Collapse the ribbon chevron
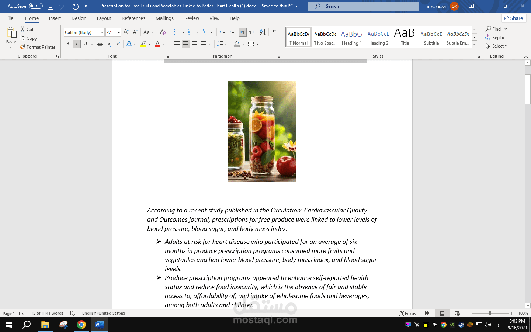This screenshot has width=531, height=332. click(x=526, y=56)
